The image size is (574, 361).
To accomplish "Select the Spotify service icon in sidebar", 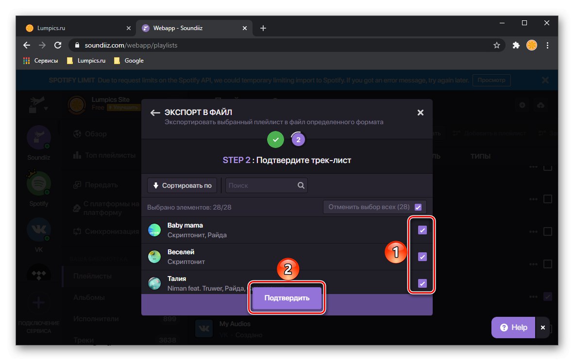I will coord(38,183).
